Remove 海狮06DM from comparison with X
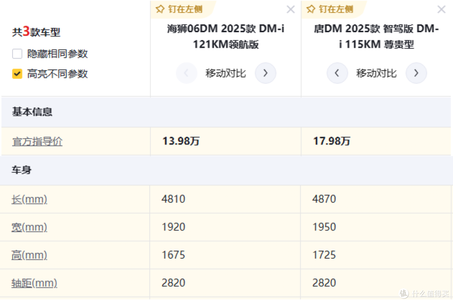 [291, 10]
